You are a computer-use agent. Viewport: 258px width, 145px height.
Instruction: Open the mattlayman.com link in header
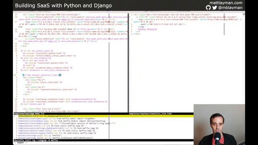pos(226,3)
